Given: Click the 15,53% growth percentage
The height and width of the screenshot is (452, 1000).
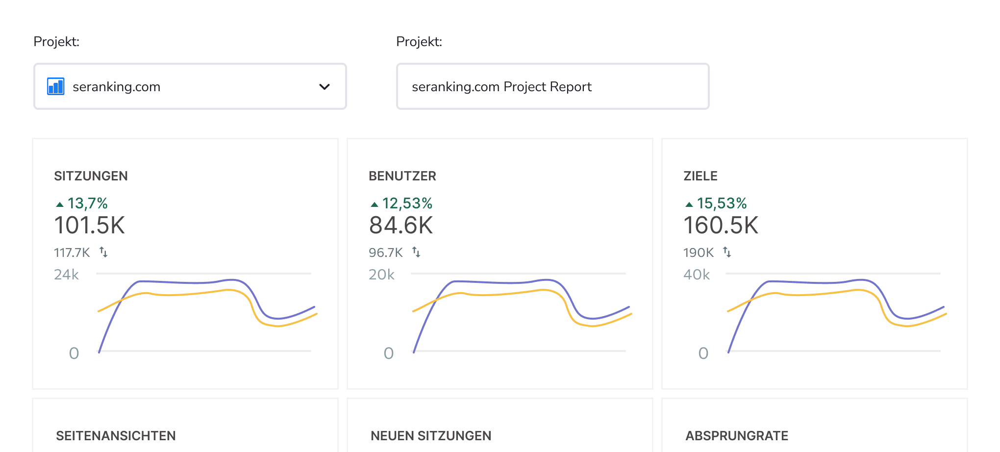Looking at the screenshot, I should (x=722, y=203).
